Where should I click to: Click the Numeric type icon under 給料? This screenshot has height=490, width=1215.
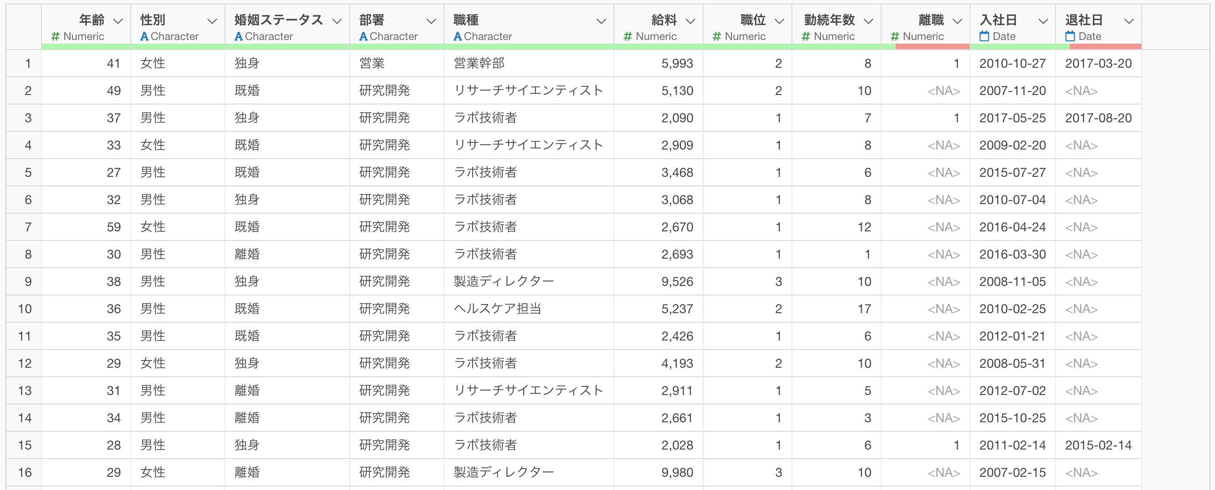point(628,36)
